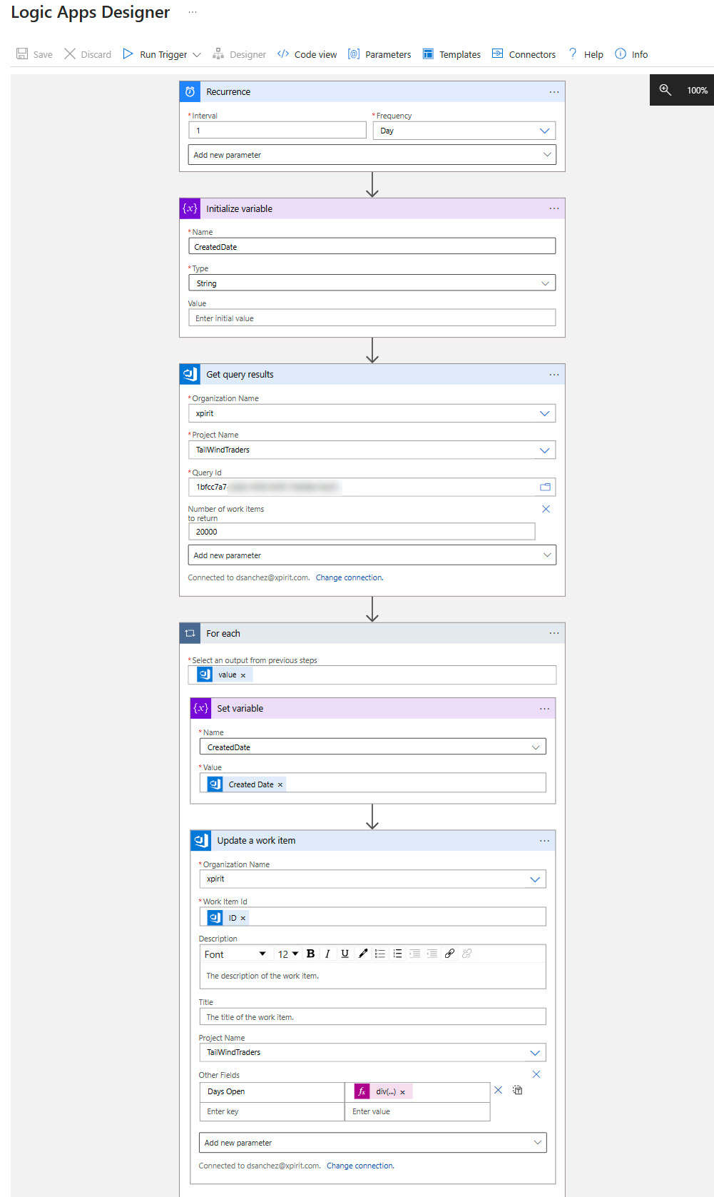Open the folder picker icon in Query Id
Screen dimensions: 714x1197
pos(545,487)
